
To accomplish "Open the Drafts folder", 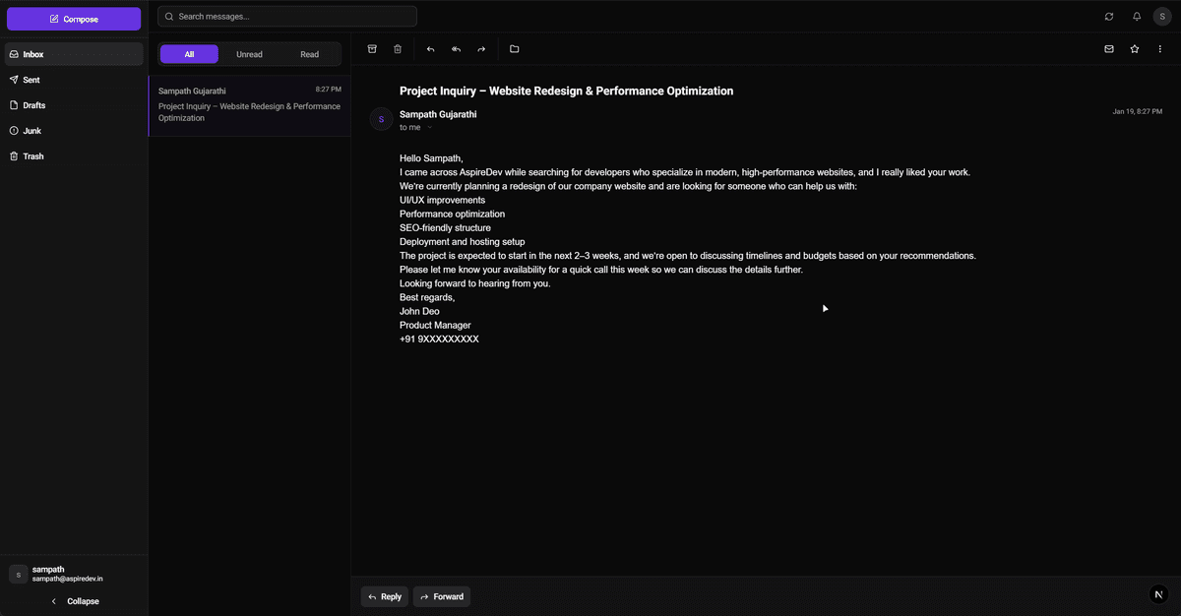I will coord(34,105).
